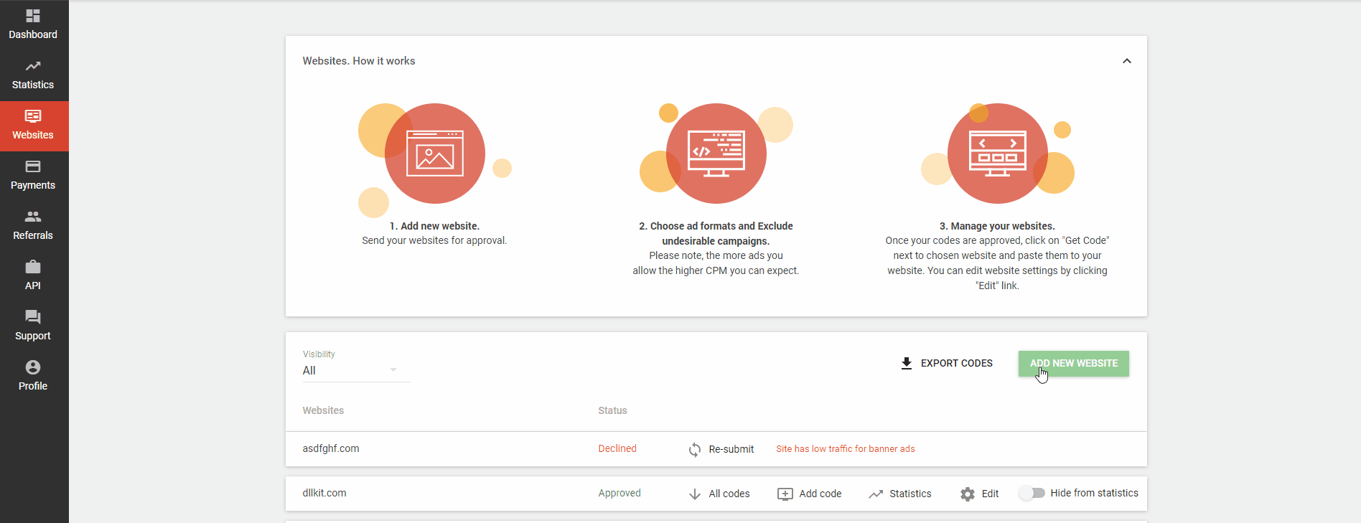Click the Re-submit icon for asdfghf.com
This screenshot has width=1361, height=523.
(x=695, y=450)
